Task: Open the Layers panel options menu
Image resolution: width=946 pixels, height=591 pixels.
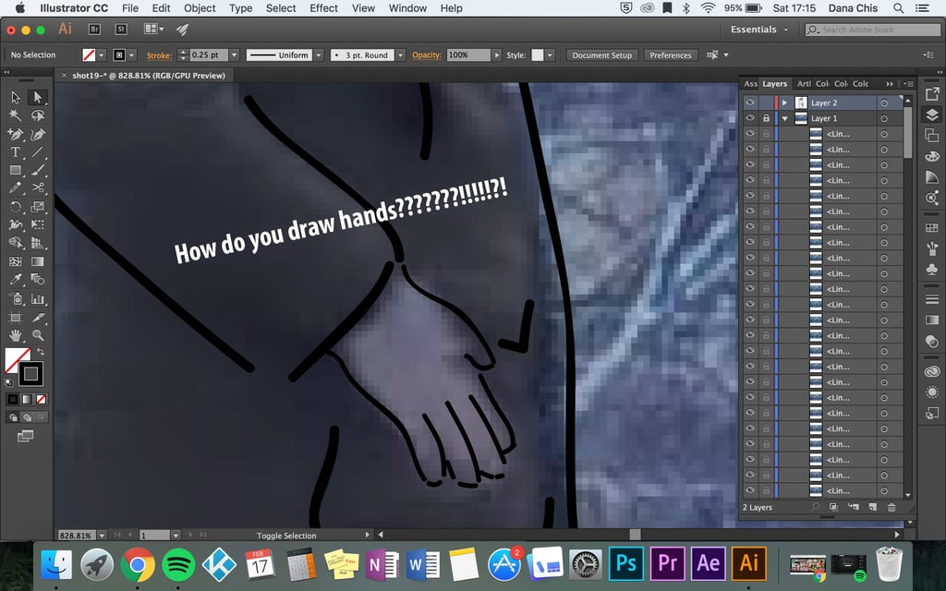Action: (x=908, y=84)
